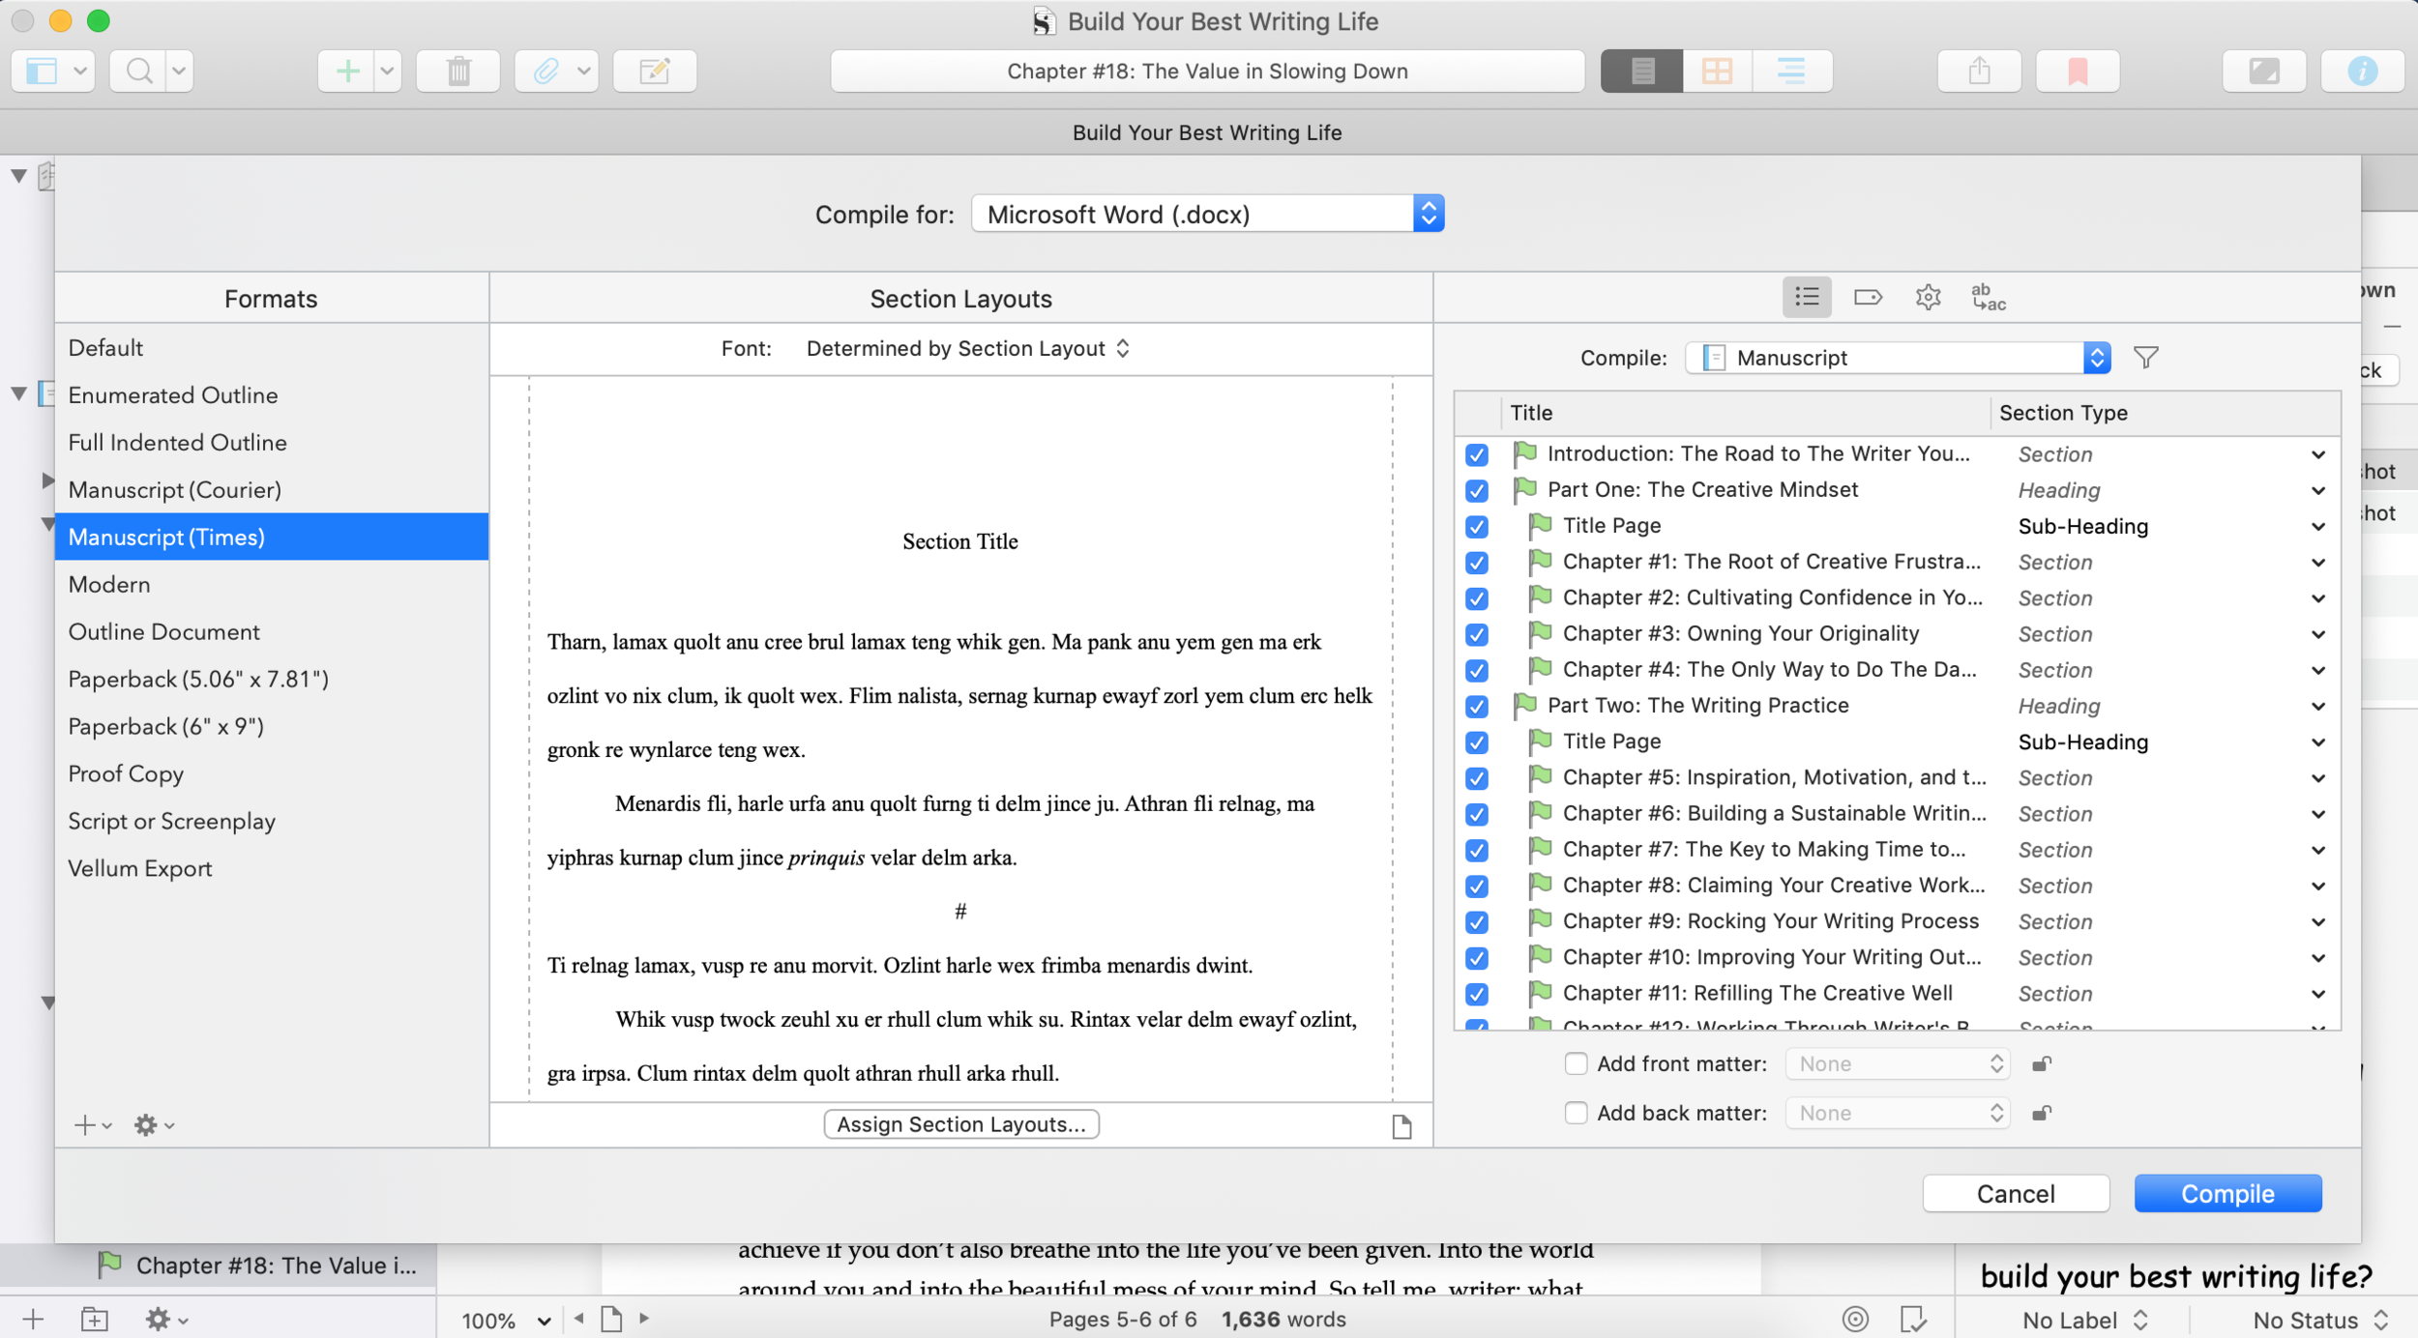Viewport: 2418px width, 1338px height.
Task: Select the Default format
Action: [x=272, y=348]
